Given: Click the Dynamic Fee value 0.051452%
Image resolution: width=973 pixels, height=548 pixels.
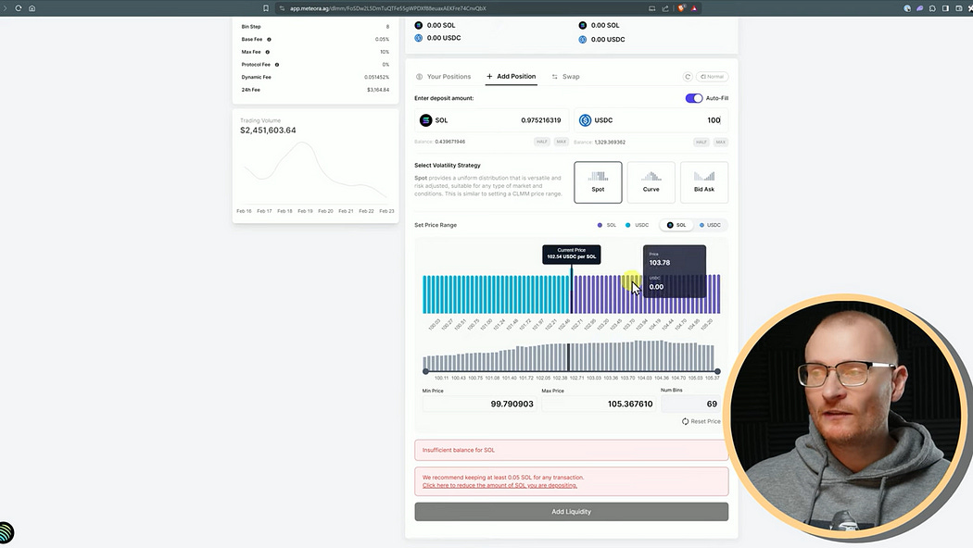Looking at the screenshot, I should pos(376,78).
